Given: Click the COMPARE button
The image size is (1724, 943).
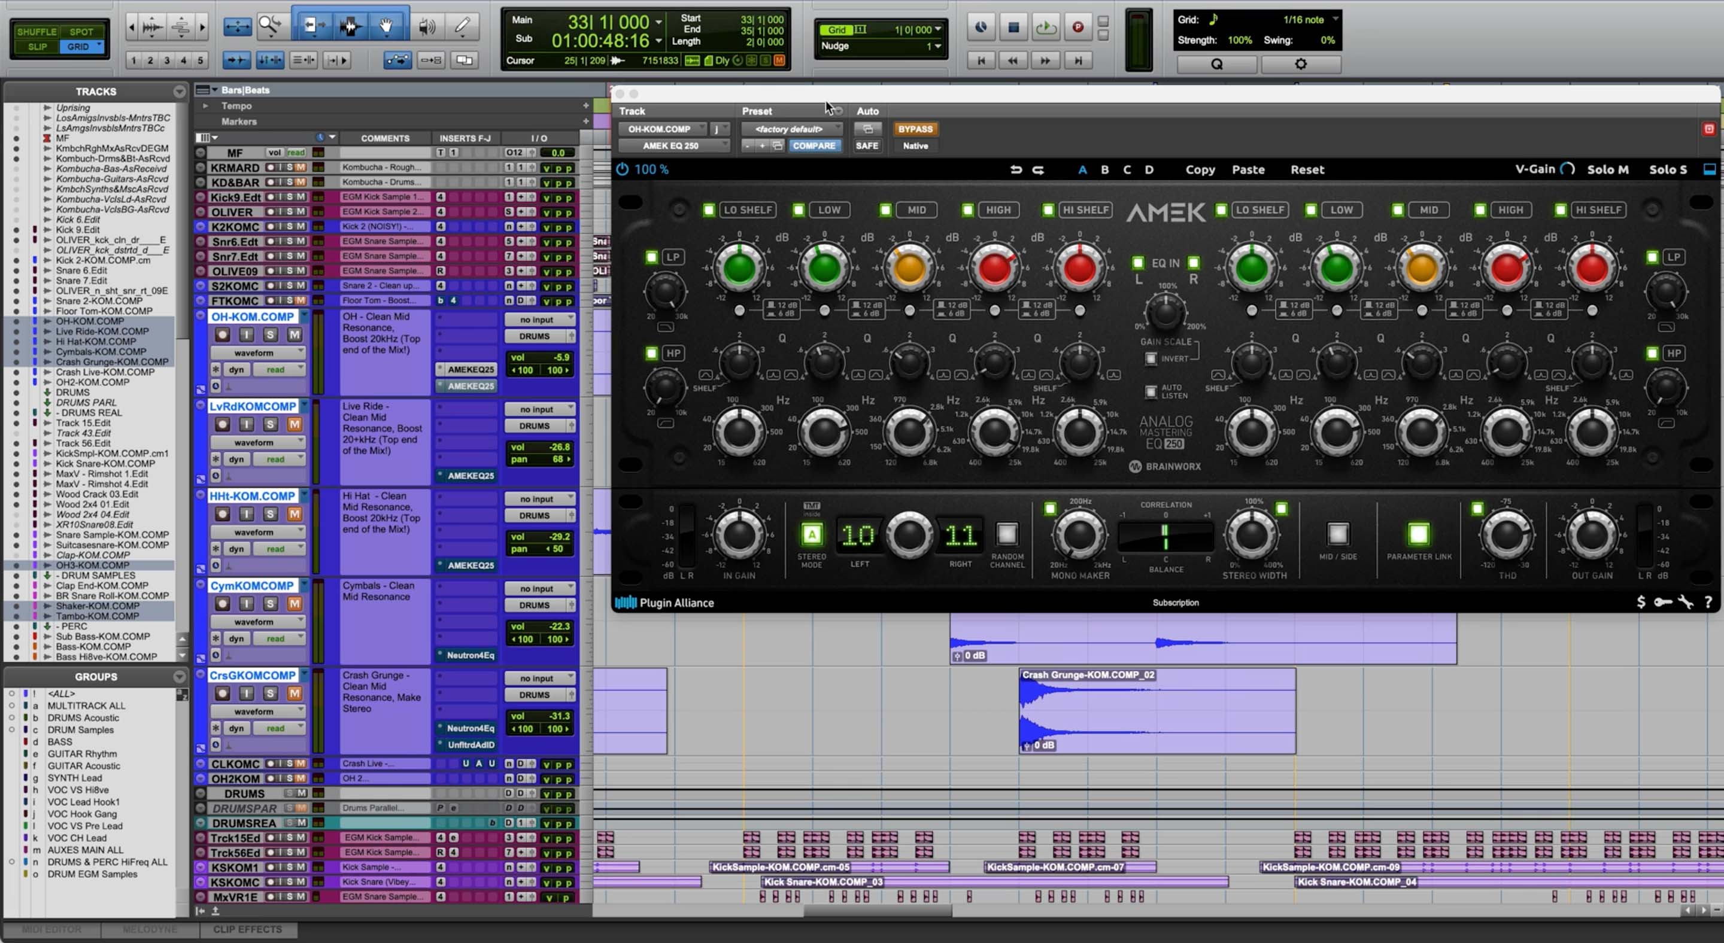Looking at the screenshot, I should click(814, 146).
